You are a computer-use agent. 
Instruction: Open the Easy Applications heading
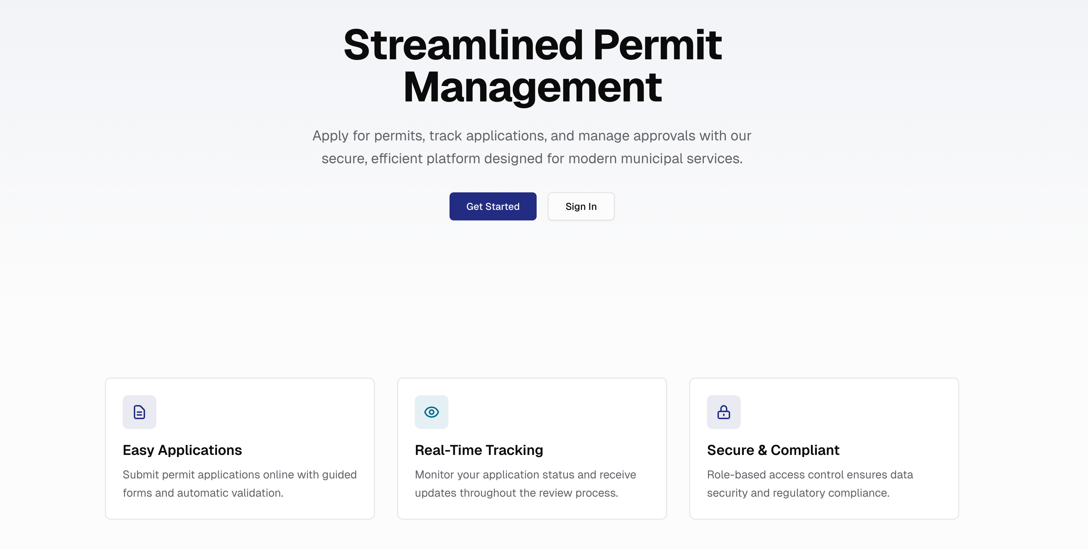click(x=182, y=450)
